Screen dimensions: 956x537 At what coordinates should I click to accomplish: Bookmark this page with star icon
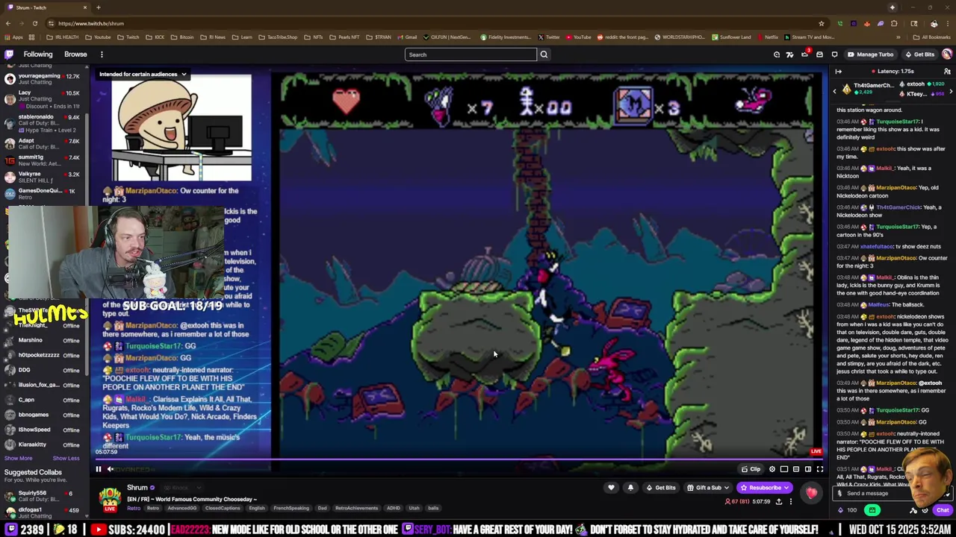(822, 23)
